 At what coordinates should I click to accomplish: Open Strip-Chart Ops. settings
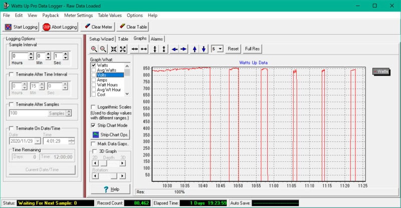pos(110,135)
